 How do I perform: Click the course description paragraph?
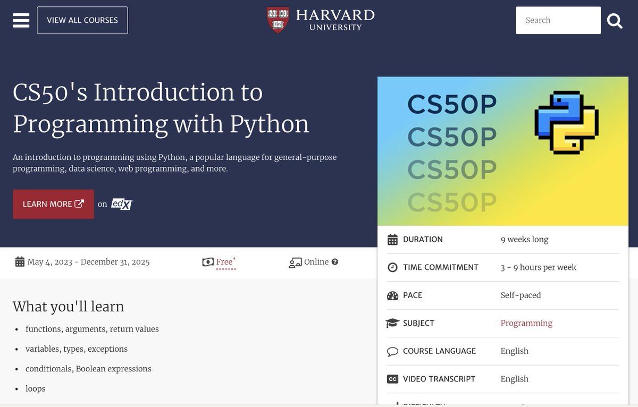click(175, 163)
